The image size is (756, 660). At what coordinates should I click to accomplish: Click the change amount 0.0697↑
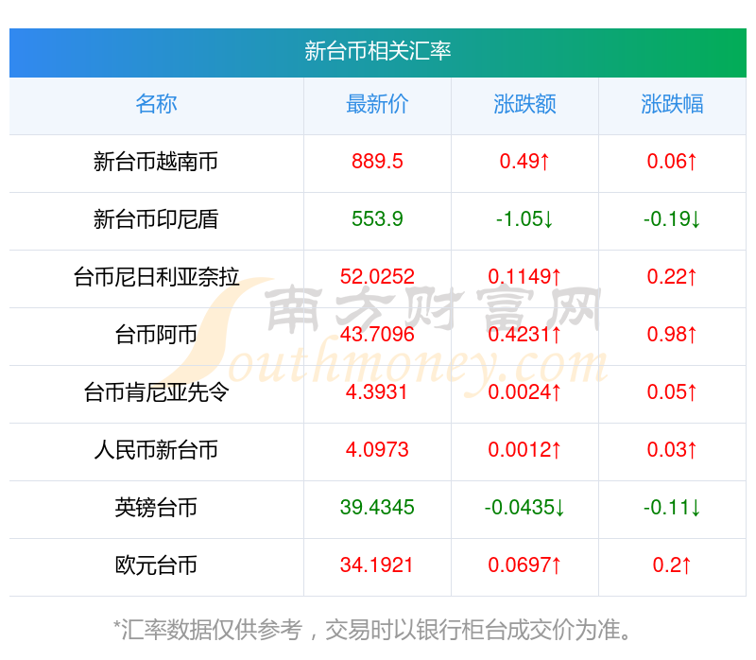click(x=524, y=564)
